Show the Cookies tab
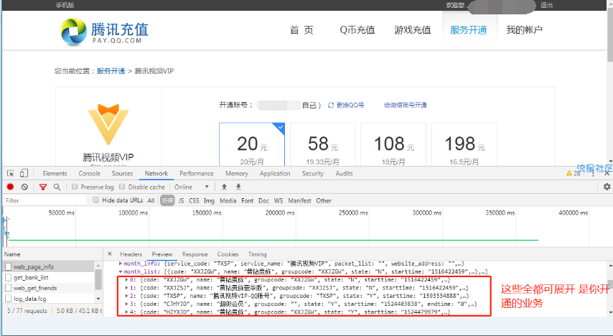Viewport: 613px width, 336px height. [x=228, y=254]
